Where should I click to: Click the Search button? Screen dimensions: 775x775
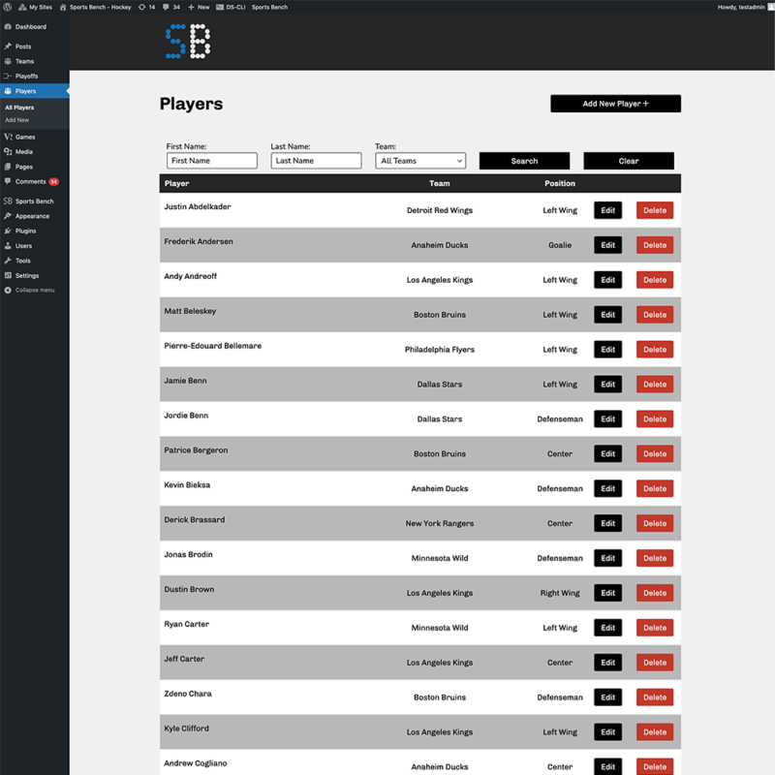pyautogui.click(x=524, y=161)
